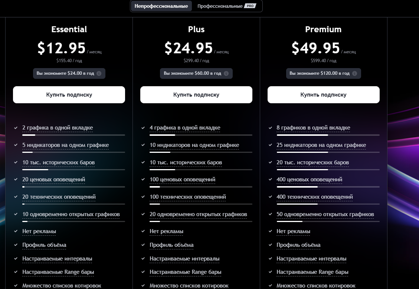The height and width of the screenshot is (289, 419).
Task: Click 'Профиль объёма' in the Plus column
Action: click(171, 245)
